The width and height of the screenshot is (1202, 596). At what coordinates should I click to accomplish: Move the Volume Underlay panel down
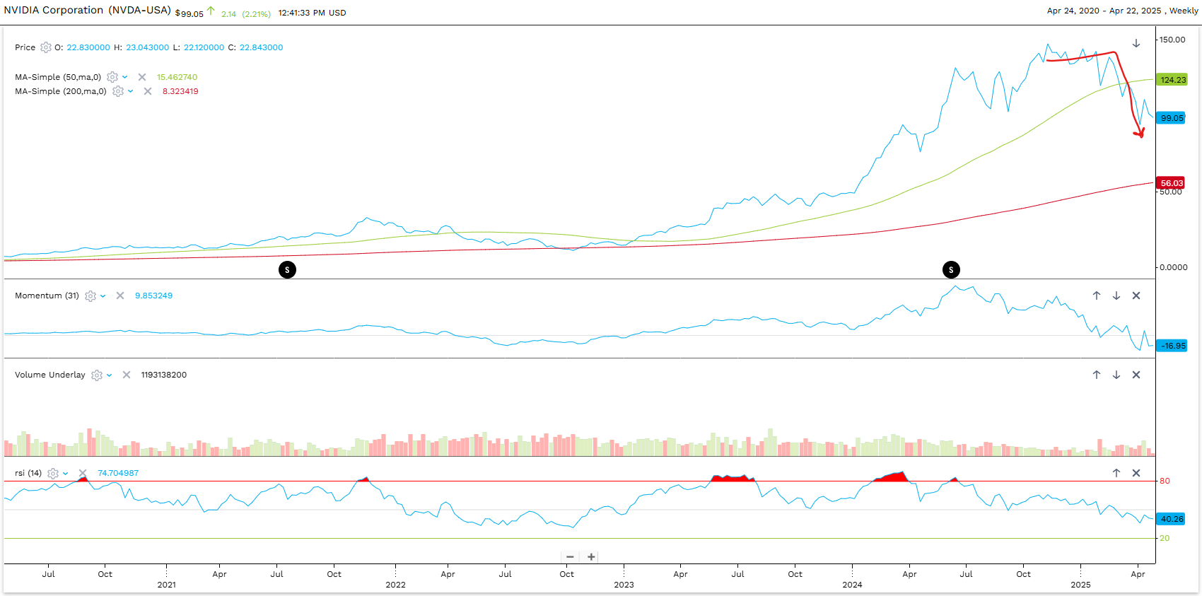(x=1116, y=375)
